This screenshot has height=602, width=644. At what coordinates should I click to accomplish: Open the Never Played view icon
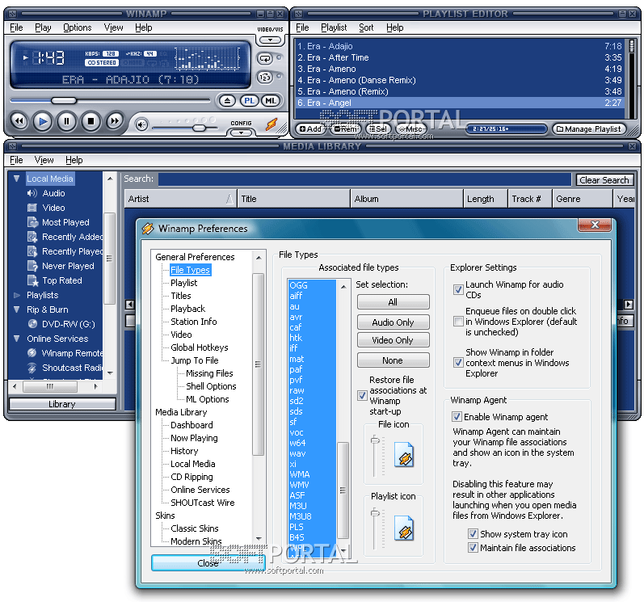click(x=32, y=266)
